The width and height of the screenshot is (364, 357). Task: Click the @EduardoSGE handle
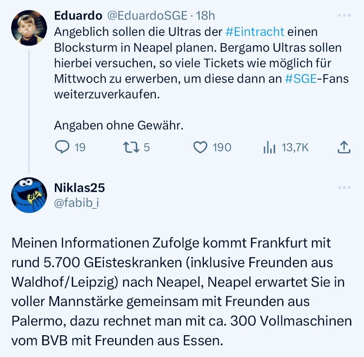147,16
